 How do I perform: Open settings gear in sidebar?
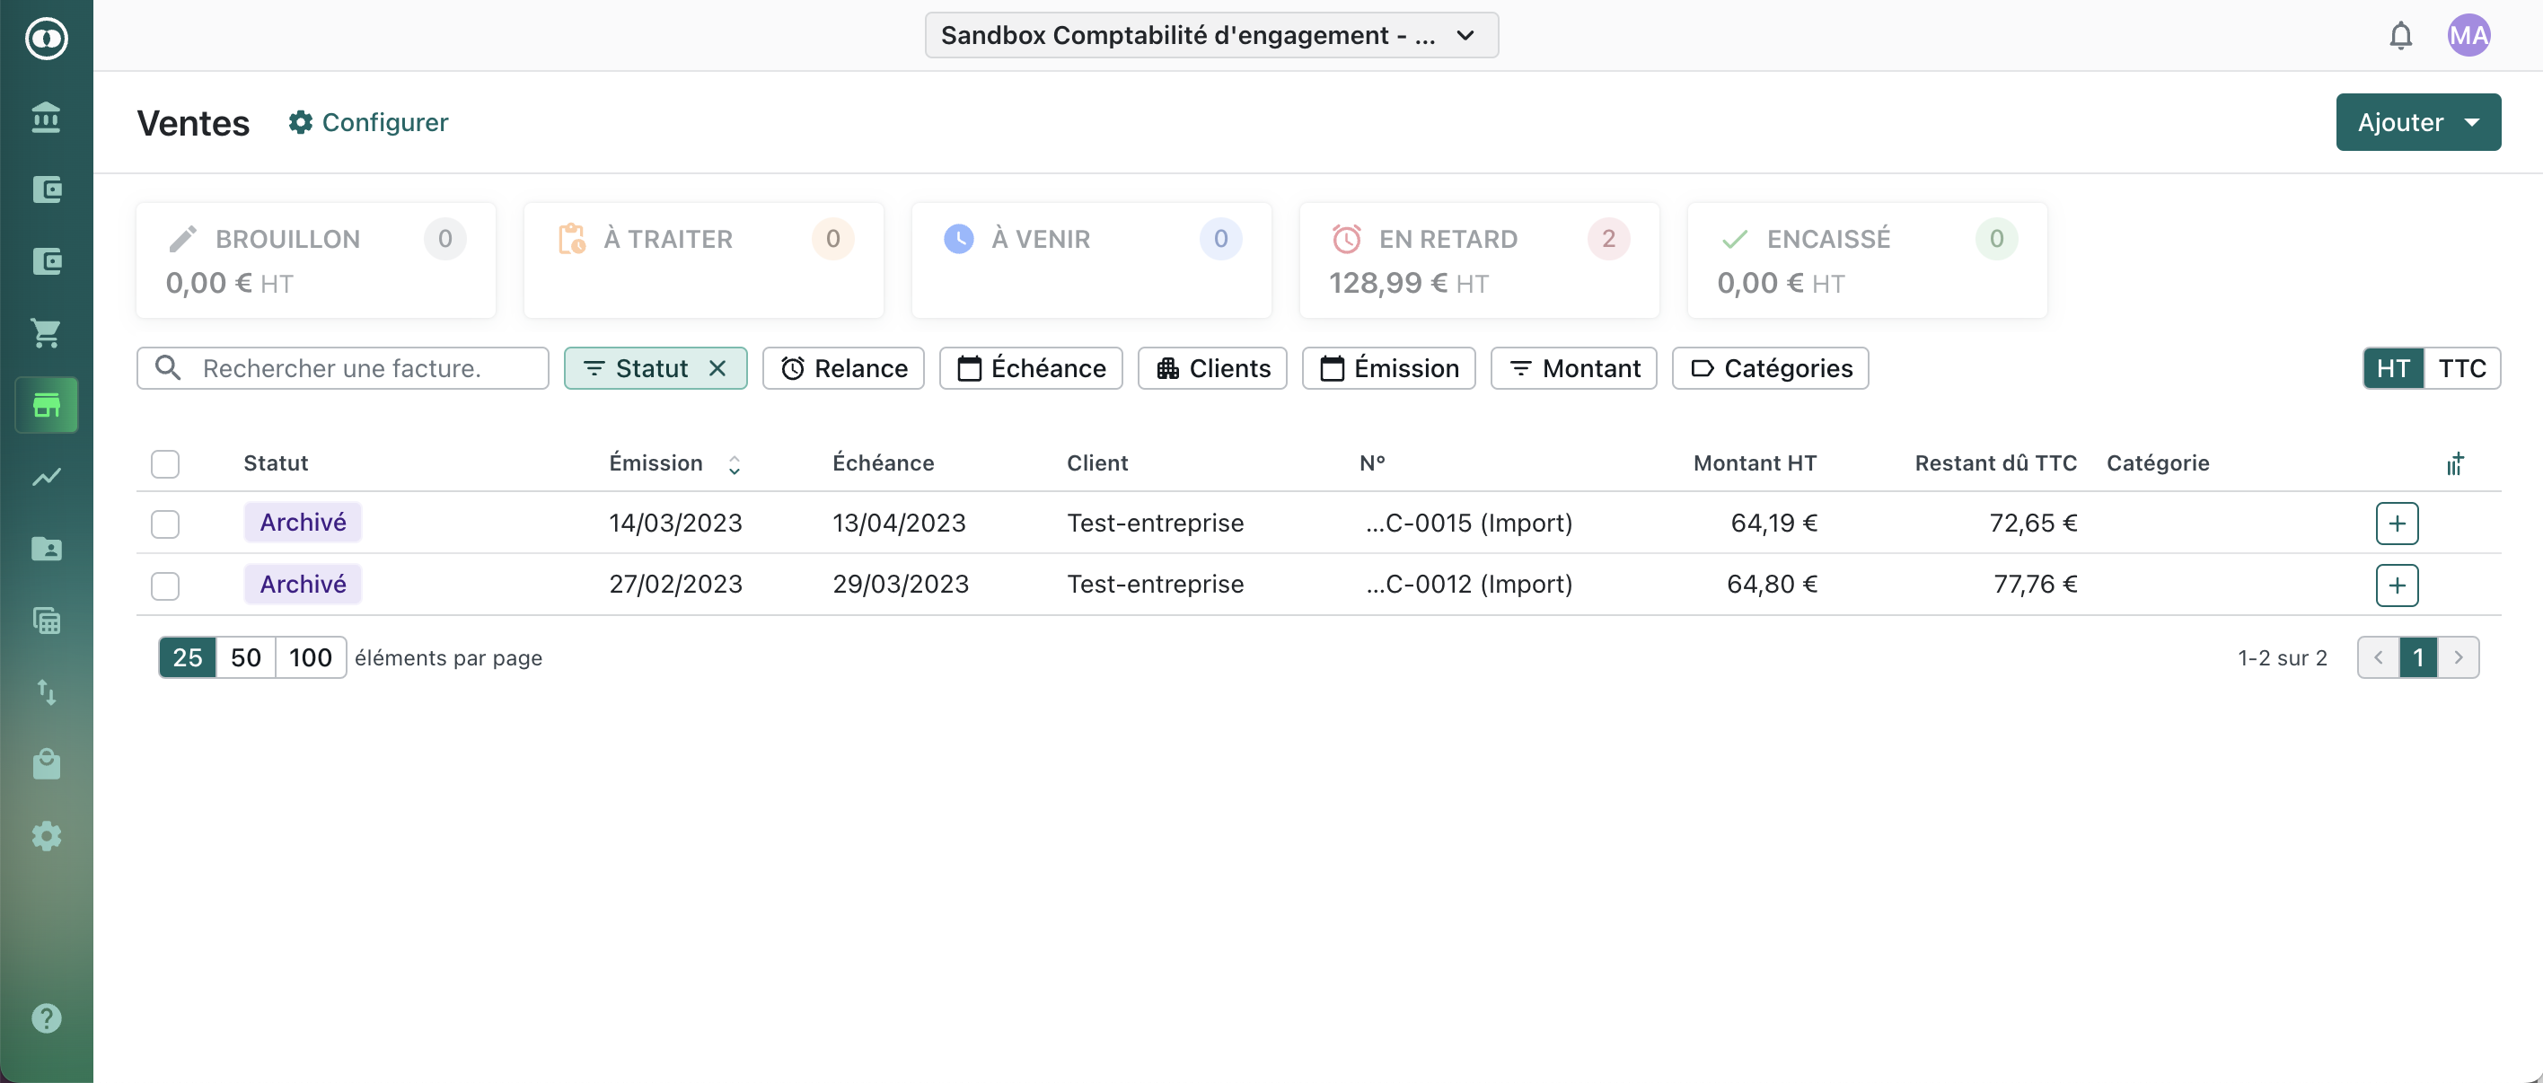[x=46, y=836]
